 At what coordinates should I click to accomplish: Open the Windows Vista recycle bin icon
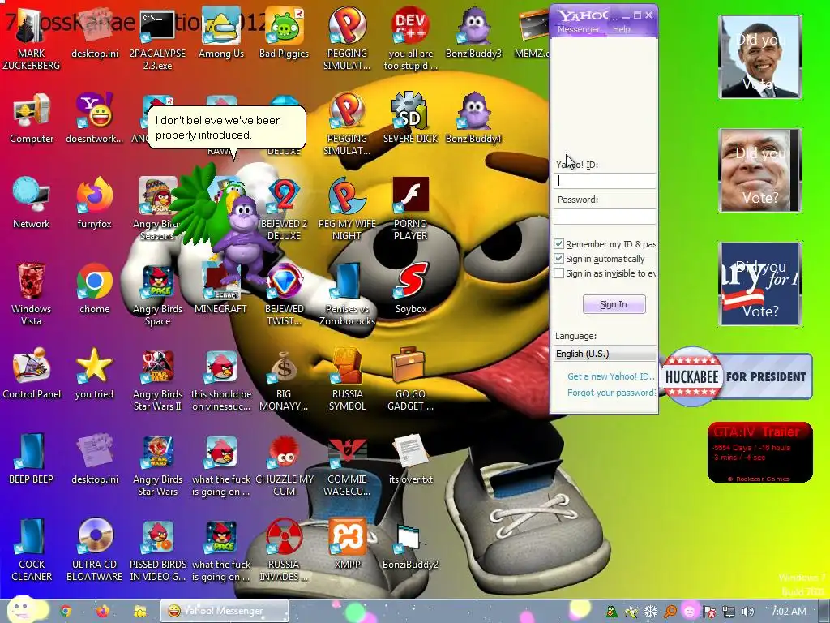click(32, 294)
